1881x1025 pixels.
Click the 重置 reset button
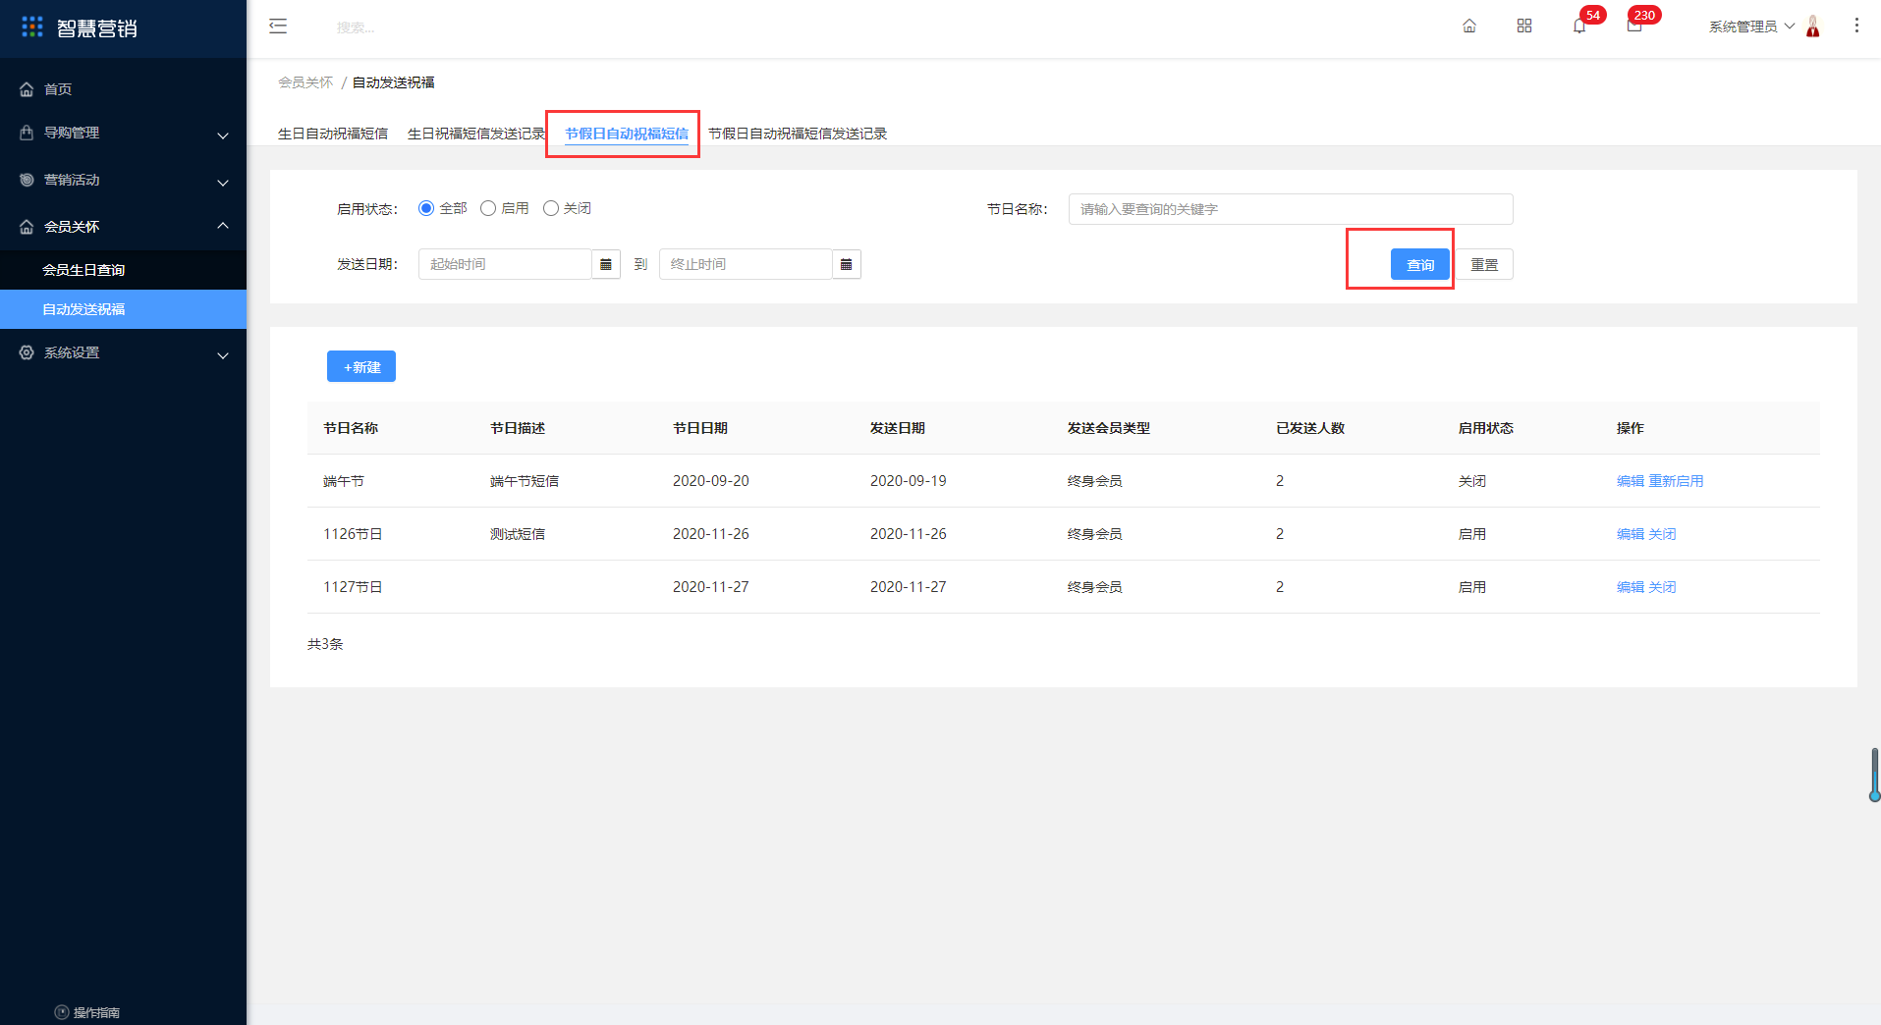(1484, 265)
